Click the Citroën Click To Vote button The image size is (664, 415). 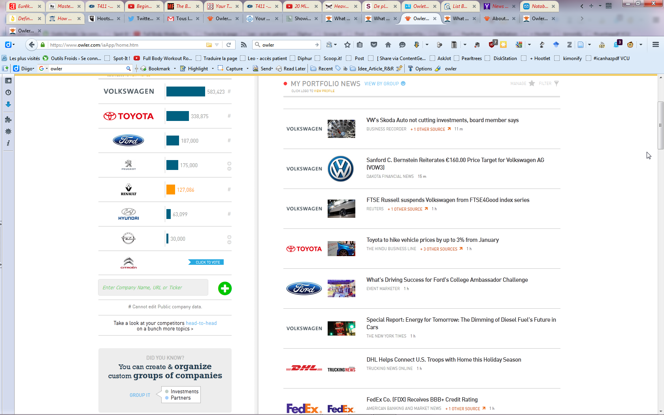206,262
